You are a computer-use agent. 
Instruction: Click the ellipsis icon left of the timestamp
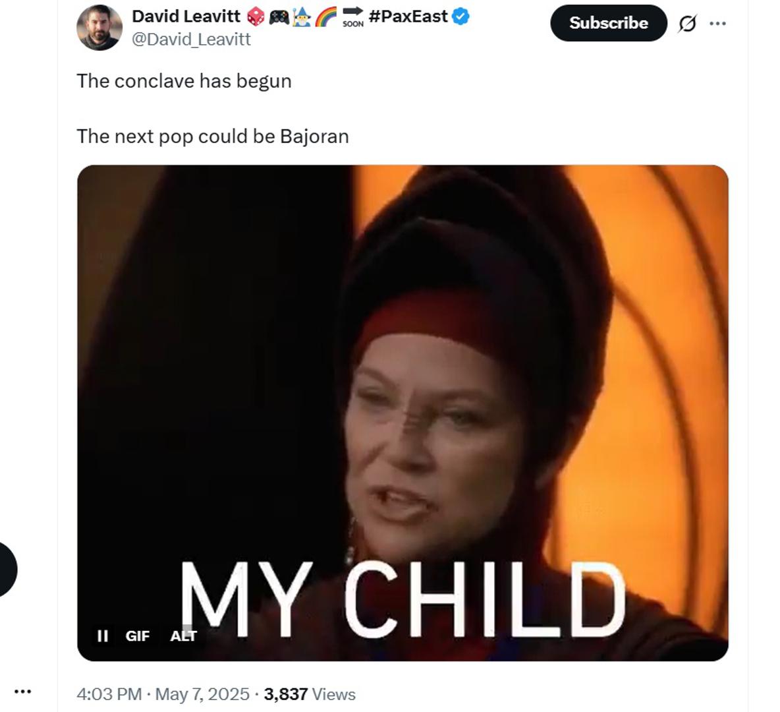coord(23,692)
